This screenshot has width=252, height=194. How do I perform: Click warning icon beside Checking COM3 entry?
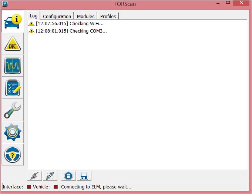(x=31, y=31)
